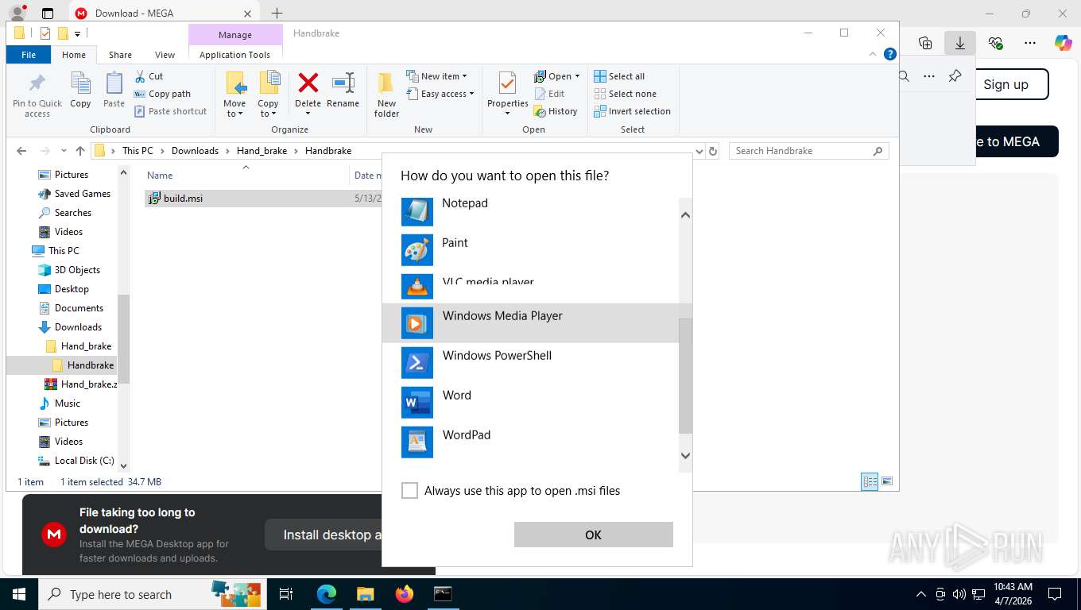Switch to large icons view
Image resolution: width=1081 pixels, height=610 pixels.
[887, 481]
